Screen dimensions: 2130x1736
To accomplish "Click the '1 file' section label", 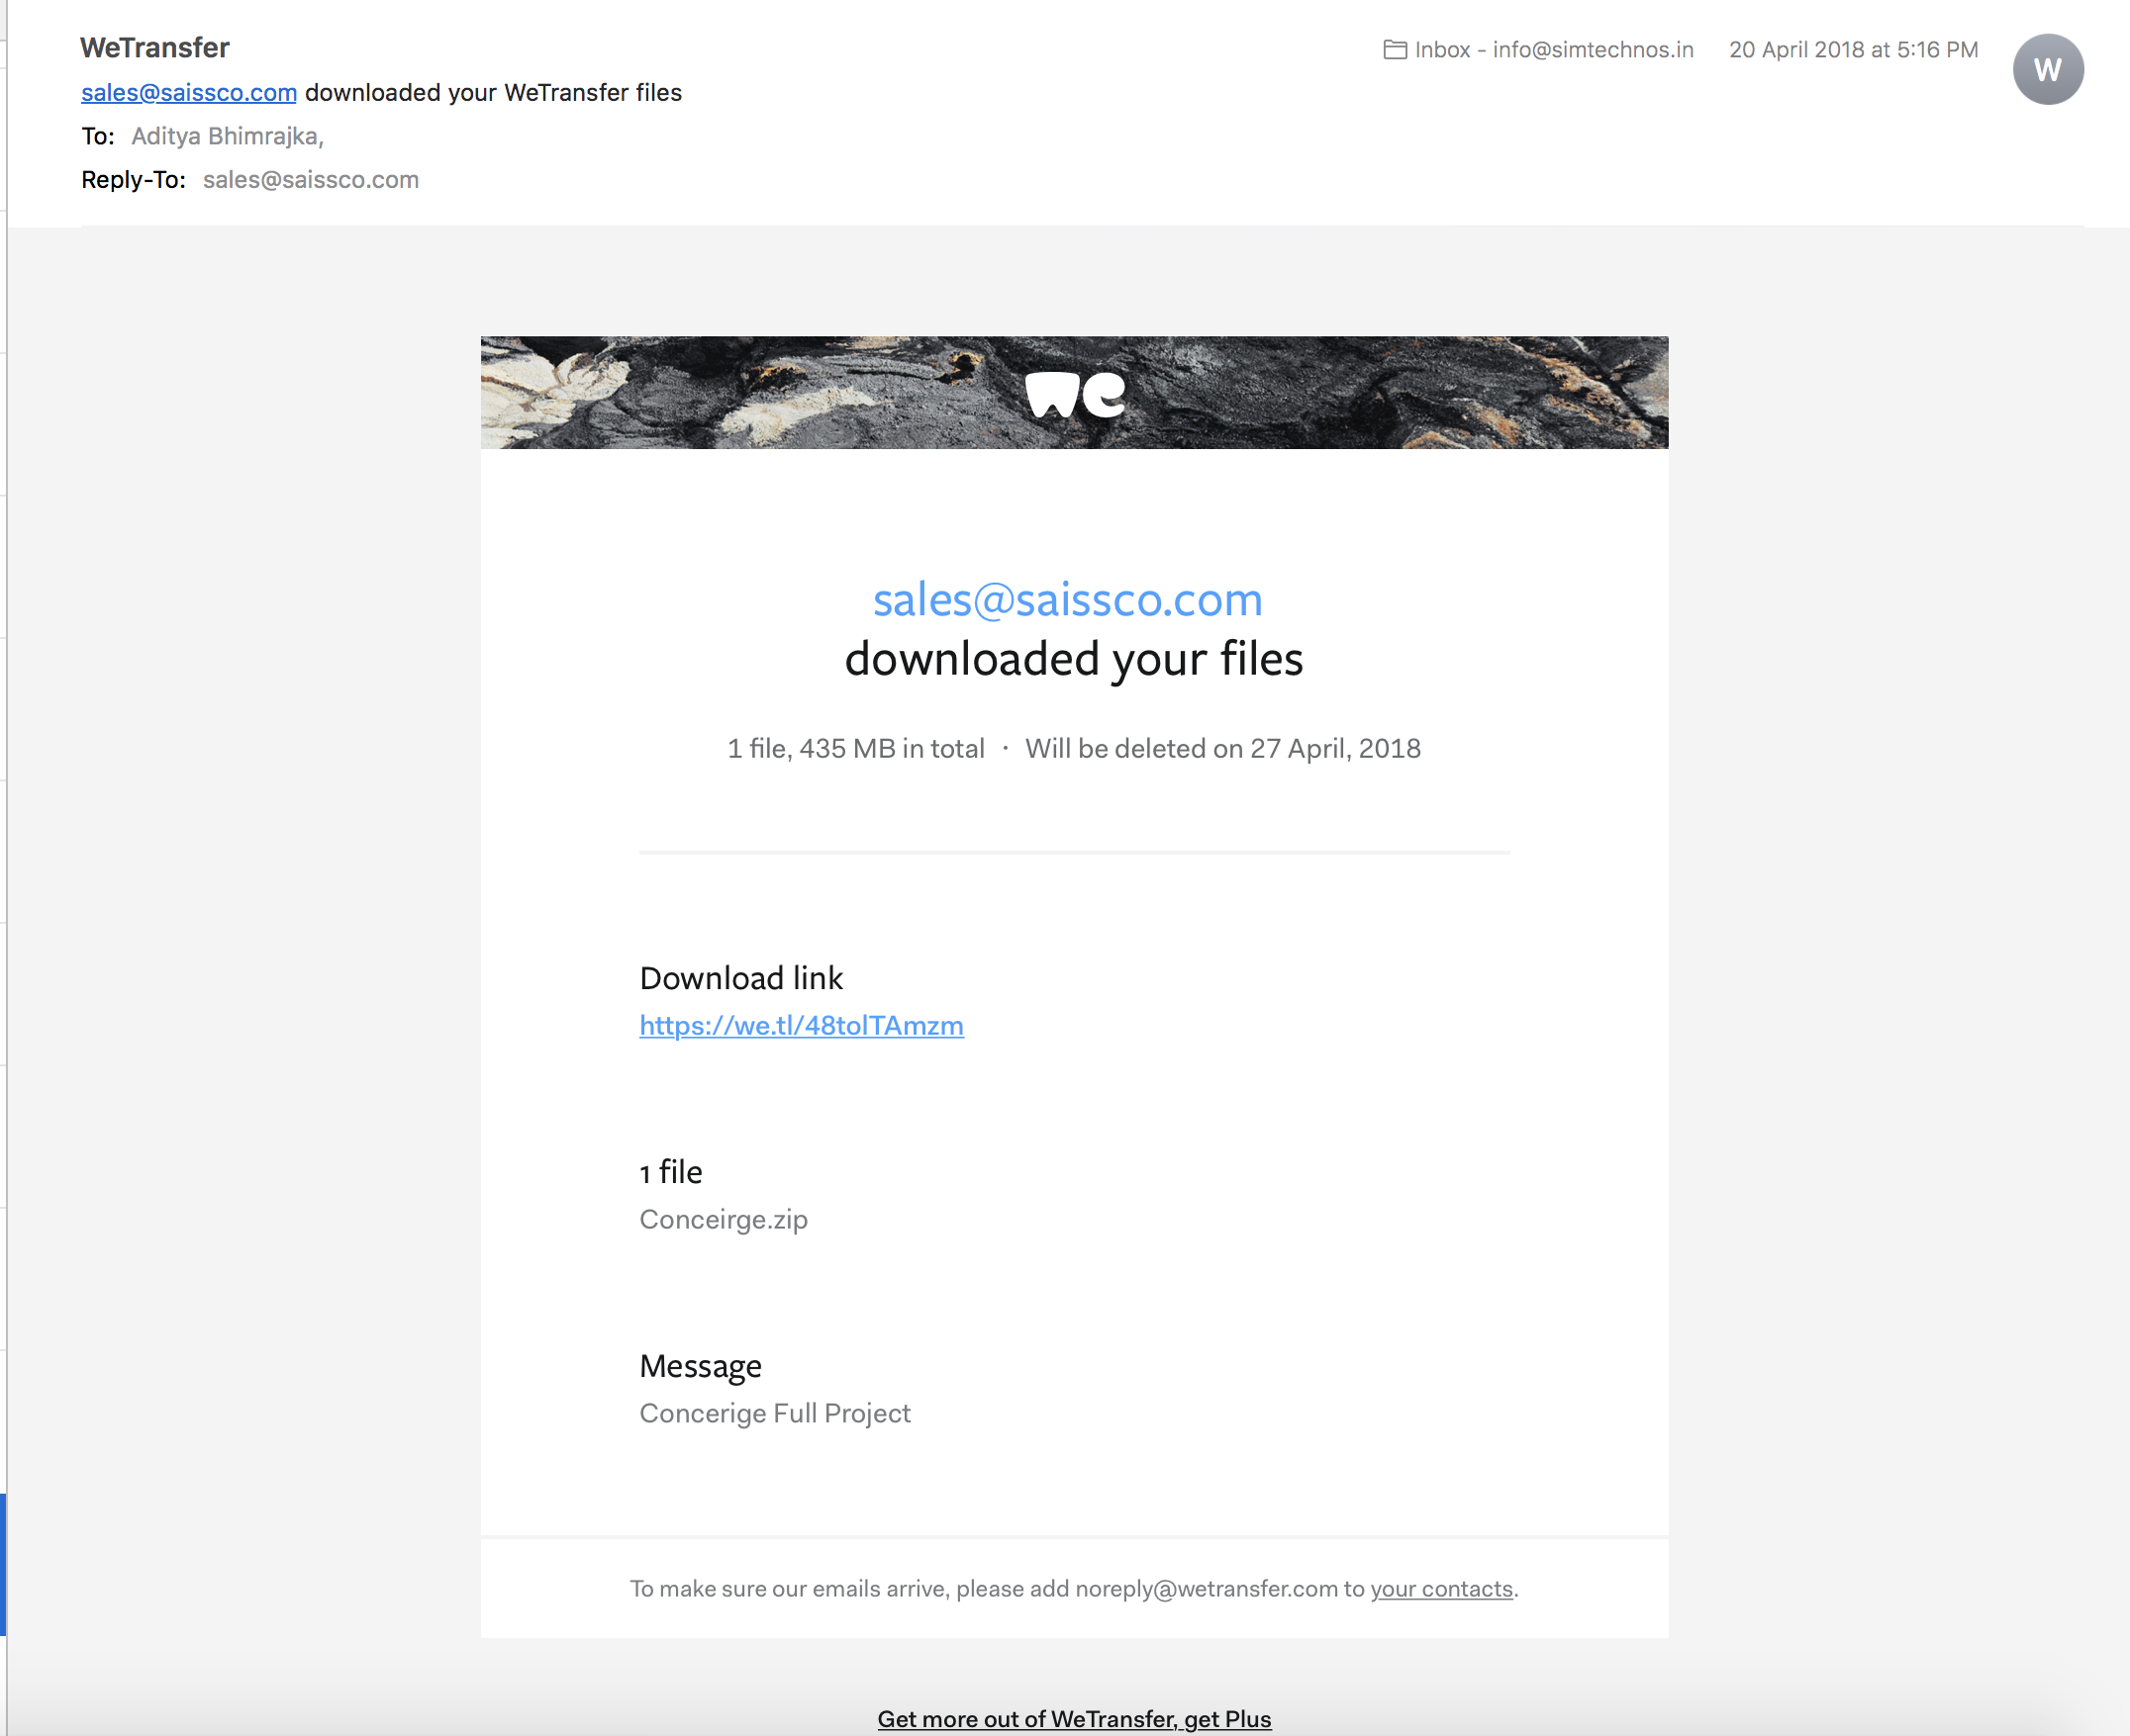I will coord(670,1171).
